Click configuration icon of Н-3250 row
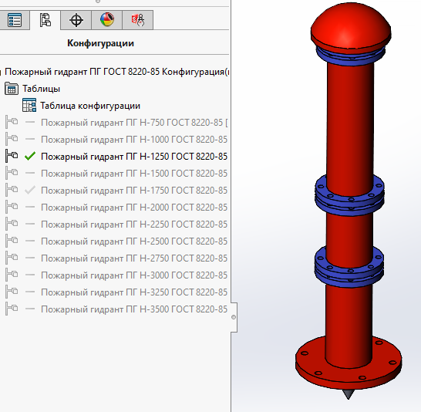421x412 pixels. 12,292
